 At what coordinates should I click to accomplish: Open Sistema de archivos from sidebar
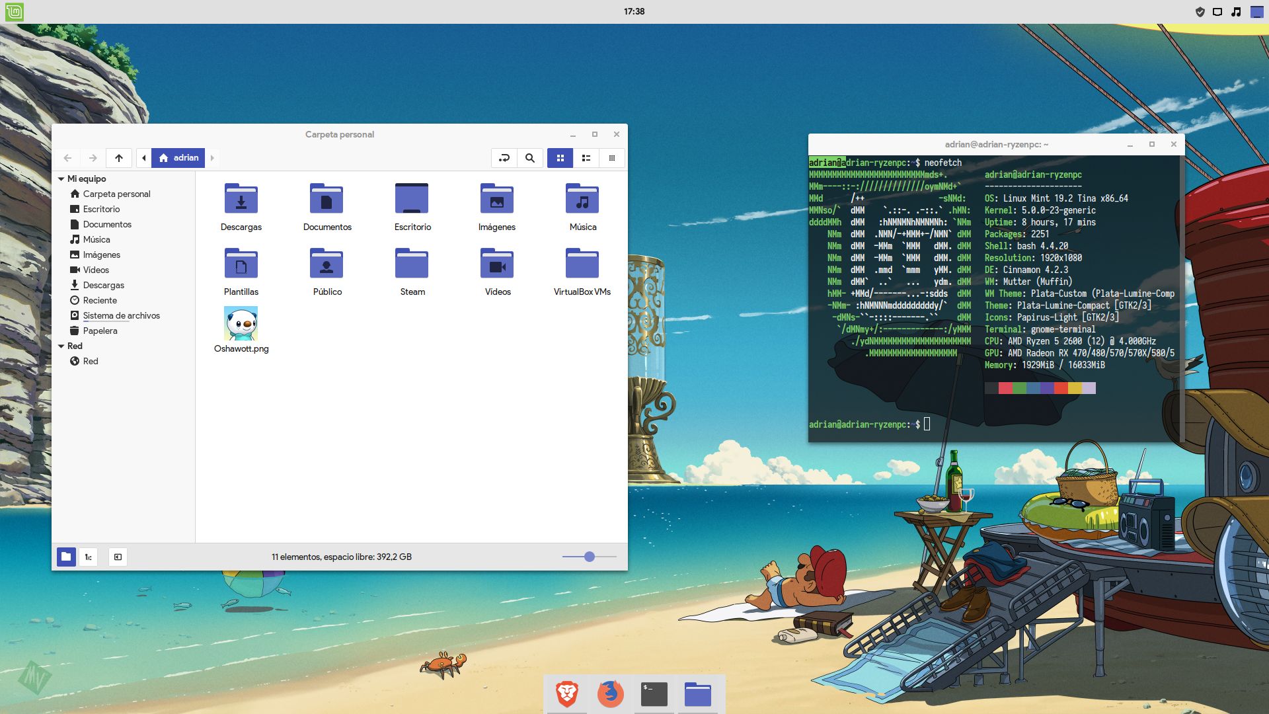[122, 315]
